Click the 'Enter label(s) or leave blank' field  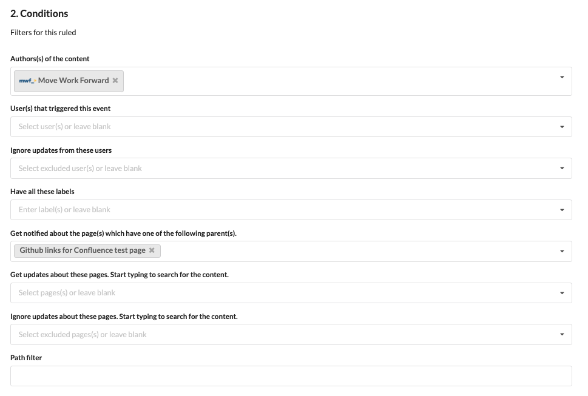point(243,210)
